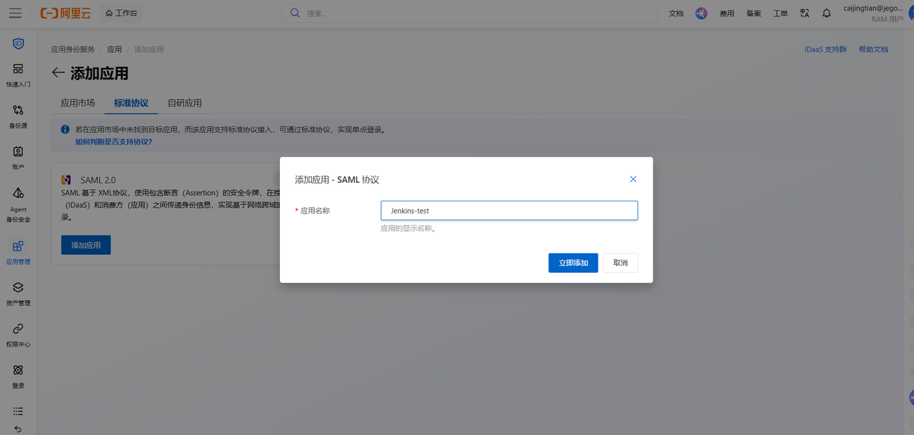Open the 如何判断是否支持协议? link
Screen dimensions: 914x435
pyautogui.click(x=114, y=141)
